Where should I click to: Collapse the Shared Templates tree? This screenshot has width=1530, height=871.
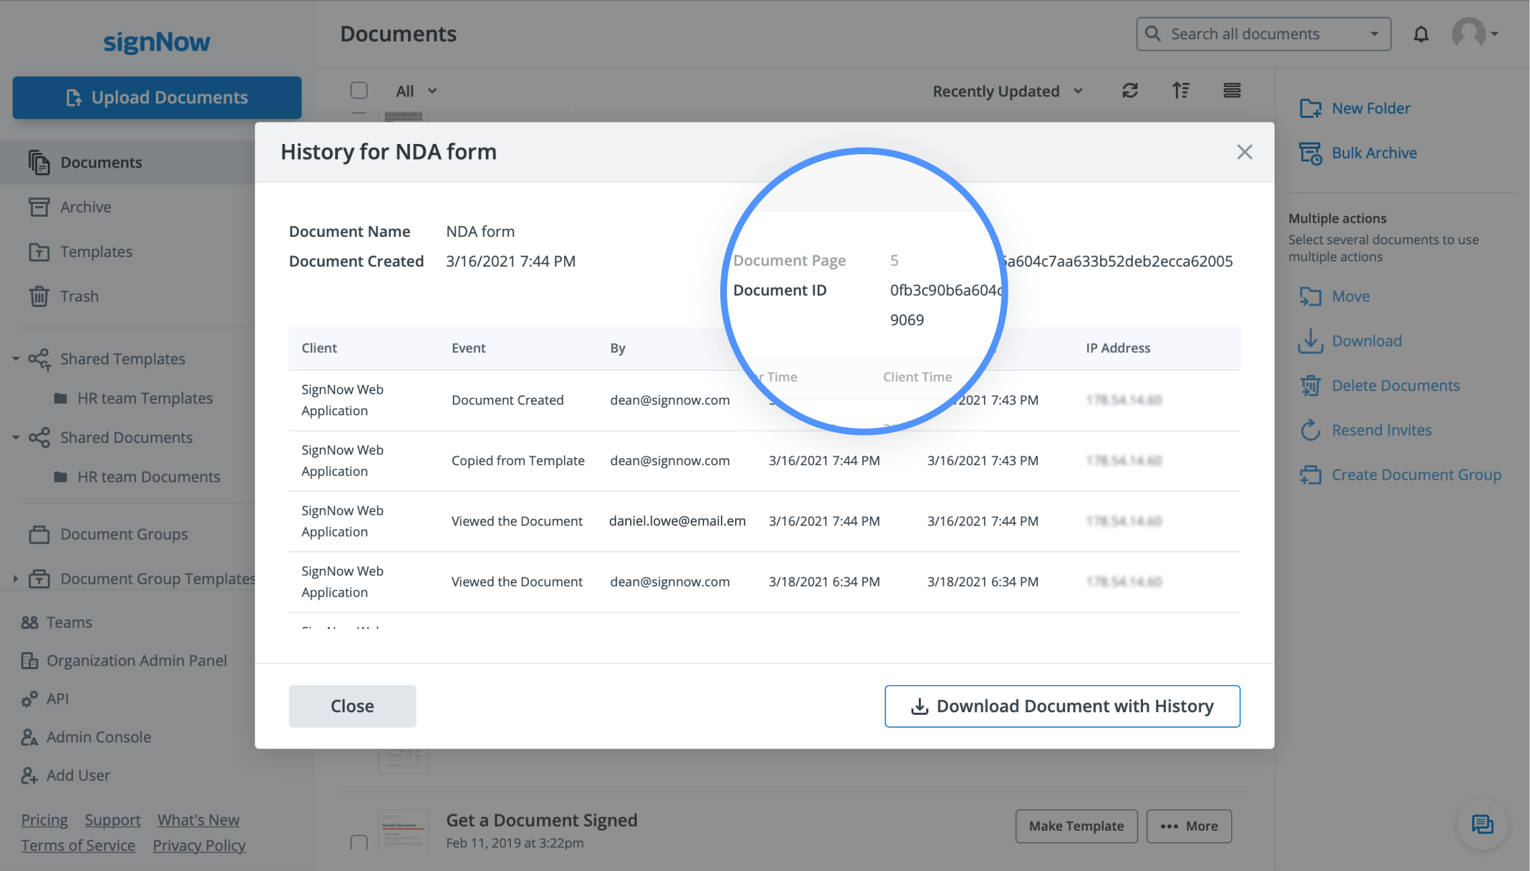pos(15,359)
